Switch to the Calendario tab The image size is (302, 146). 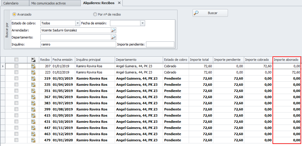pyautogui.click(x=11, y=3)
